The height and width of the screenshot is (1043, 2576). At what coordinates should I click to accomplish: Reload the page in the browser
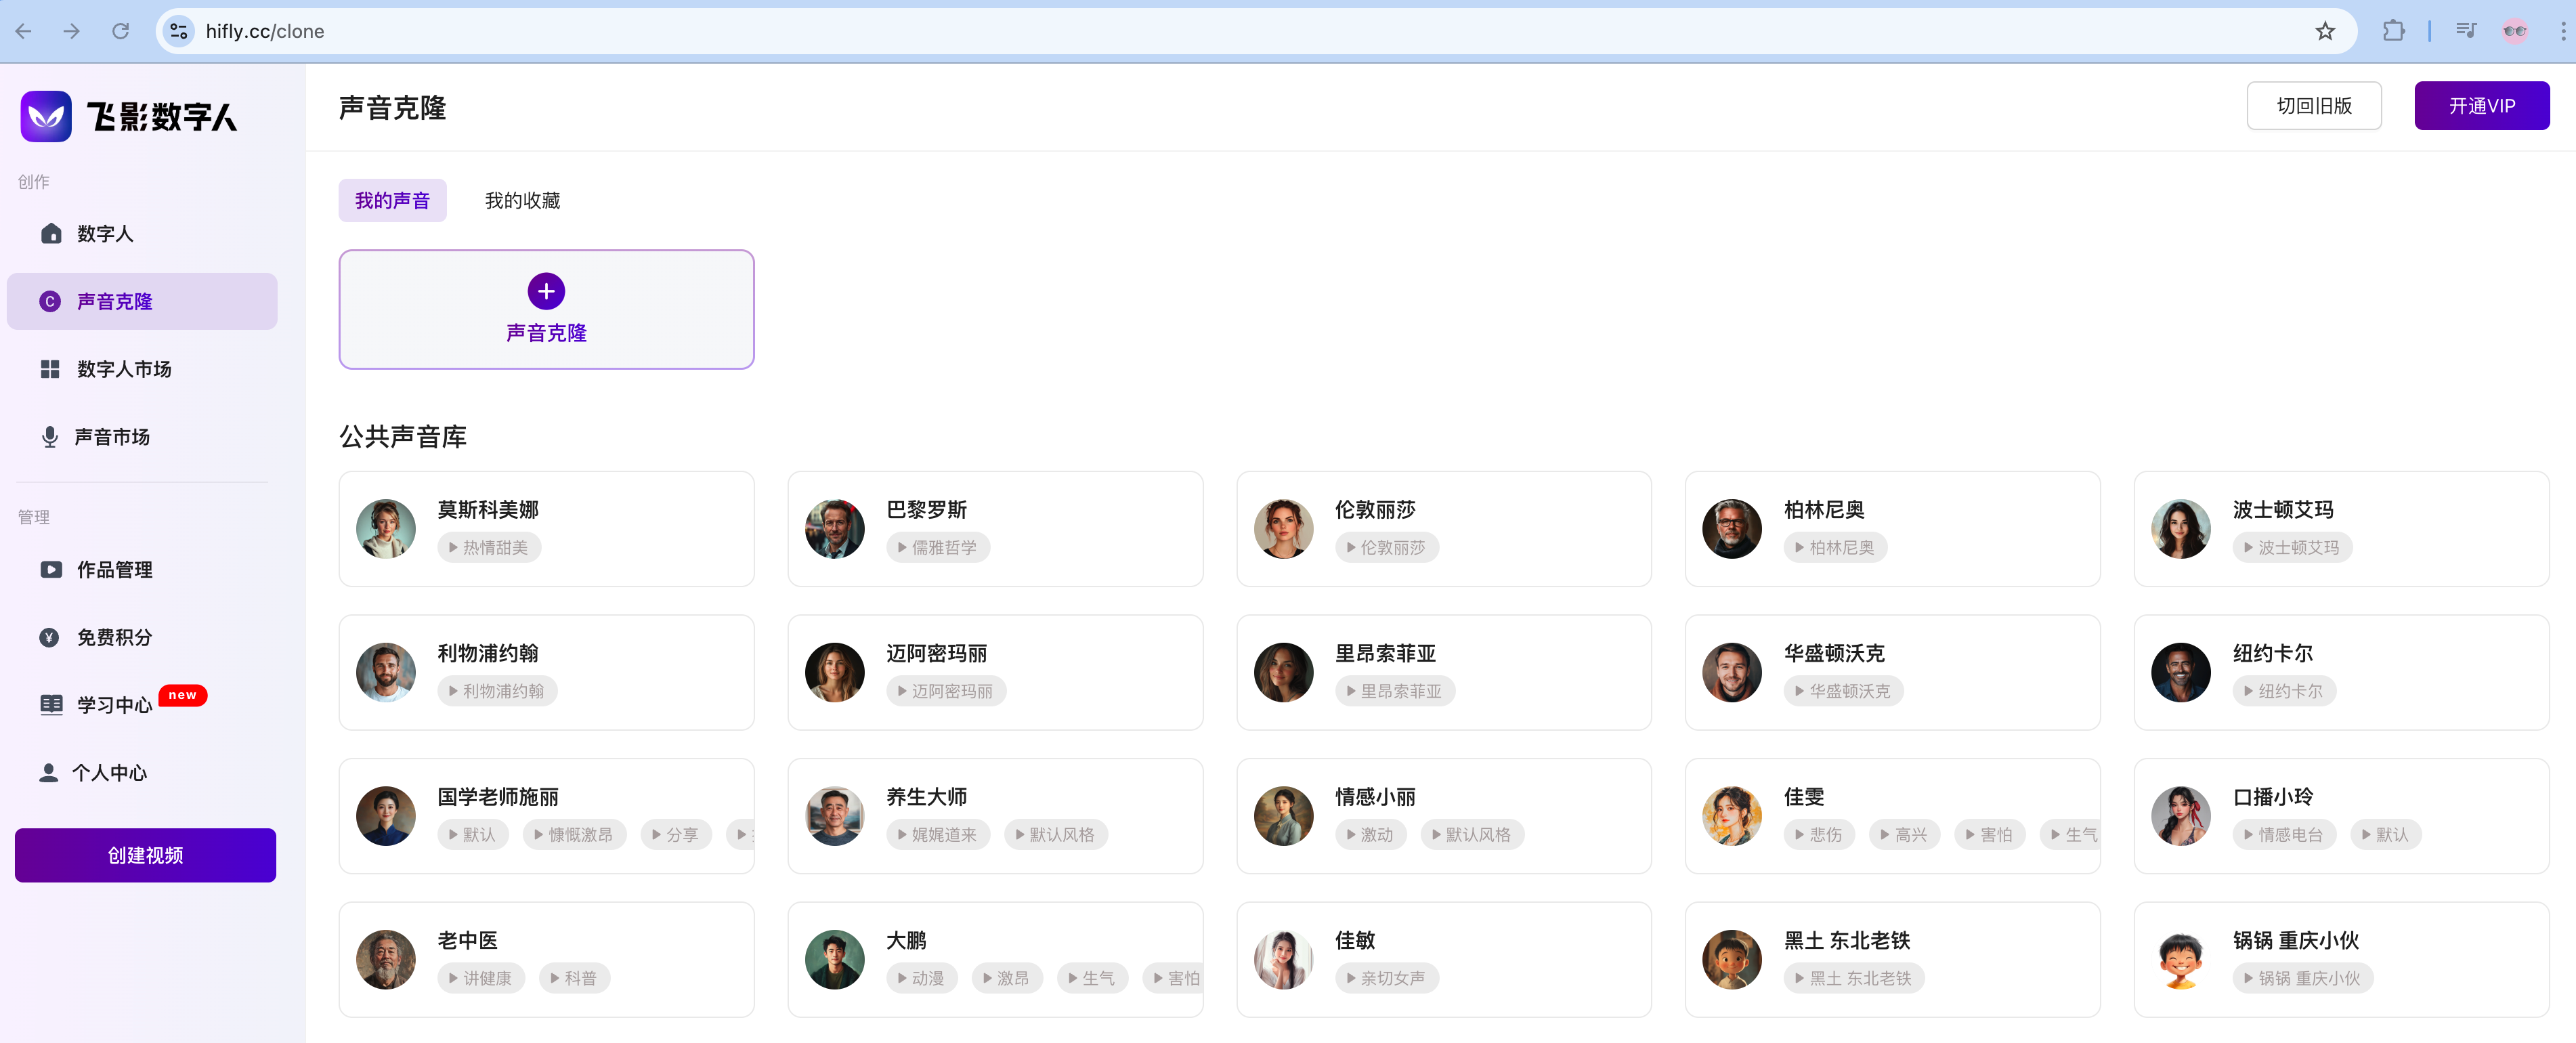[120, 31]
